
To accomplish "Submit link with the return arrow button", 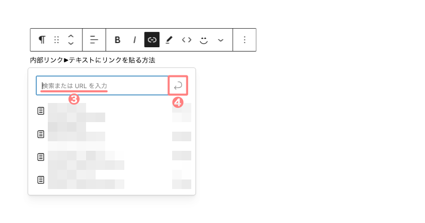I will pos(178,85).
